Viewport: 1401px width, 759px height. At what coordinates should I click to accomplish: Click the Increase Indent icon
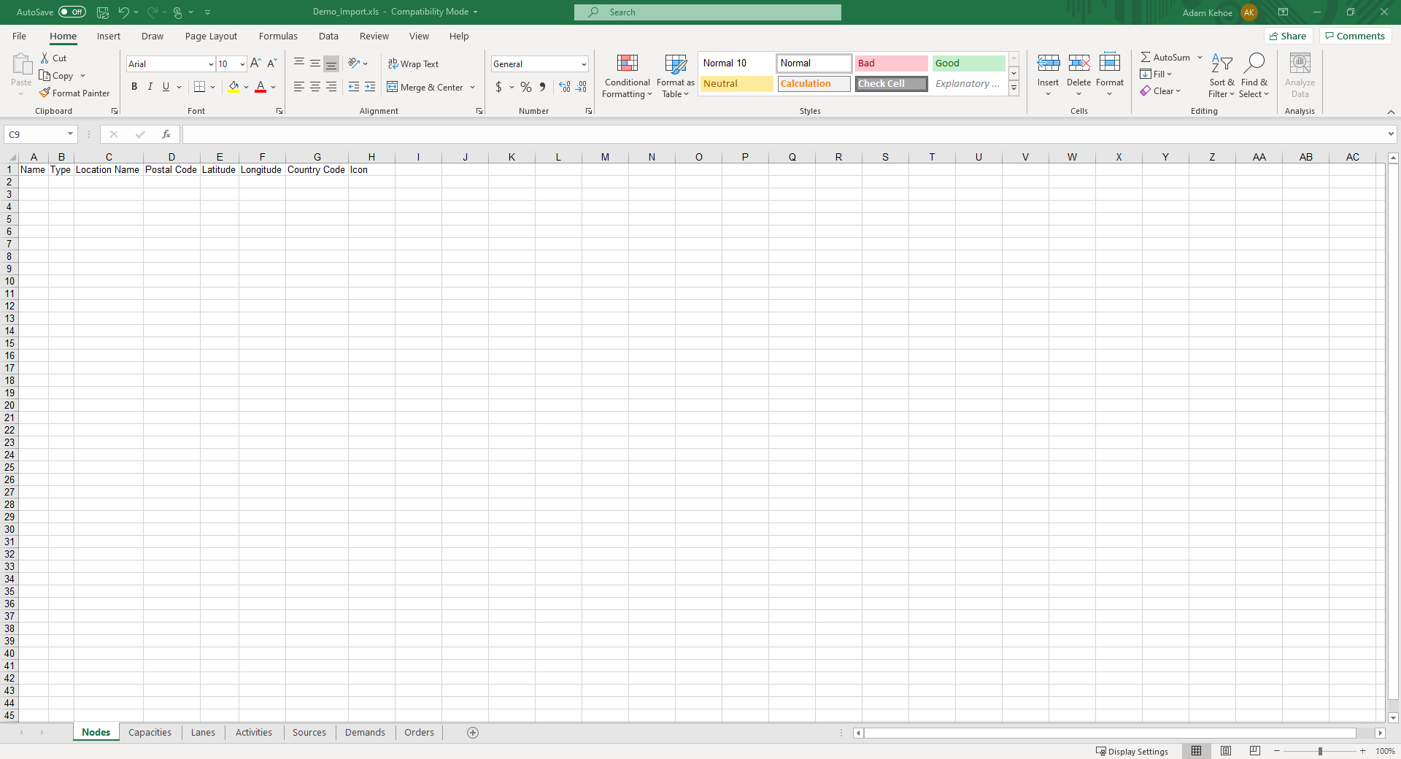click(370, 87)
